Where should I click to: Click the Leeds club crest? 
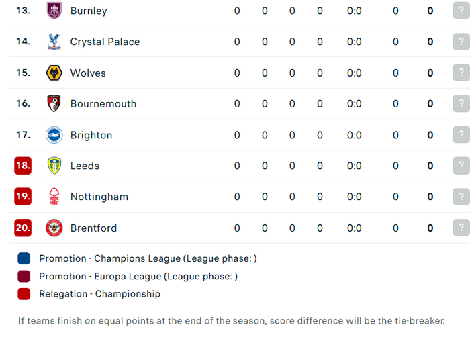coord(54,166)
